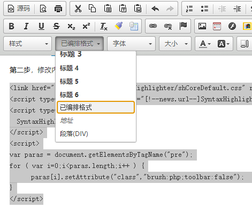This screenshot has height=208, width=252.
Task: Open the preview document icon
Action: pyautogui.click(x=43, y=9)
